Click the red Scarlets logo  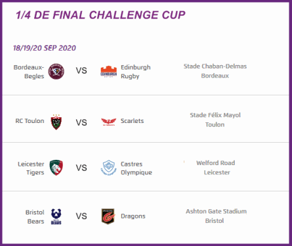coord(108,122)
